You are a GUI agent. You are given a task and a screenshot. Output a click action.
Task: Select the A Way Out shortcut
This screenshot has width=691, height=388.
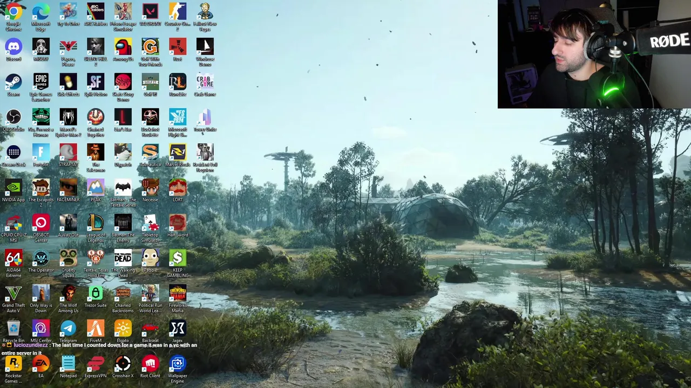[x=68, y=223]
